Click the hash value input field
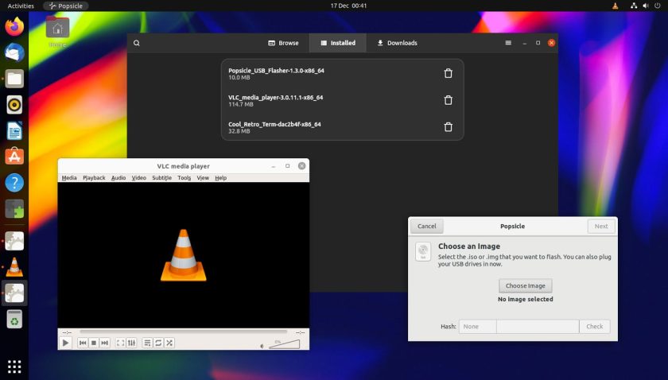This screenshot has width=668, height=380. 538,326
